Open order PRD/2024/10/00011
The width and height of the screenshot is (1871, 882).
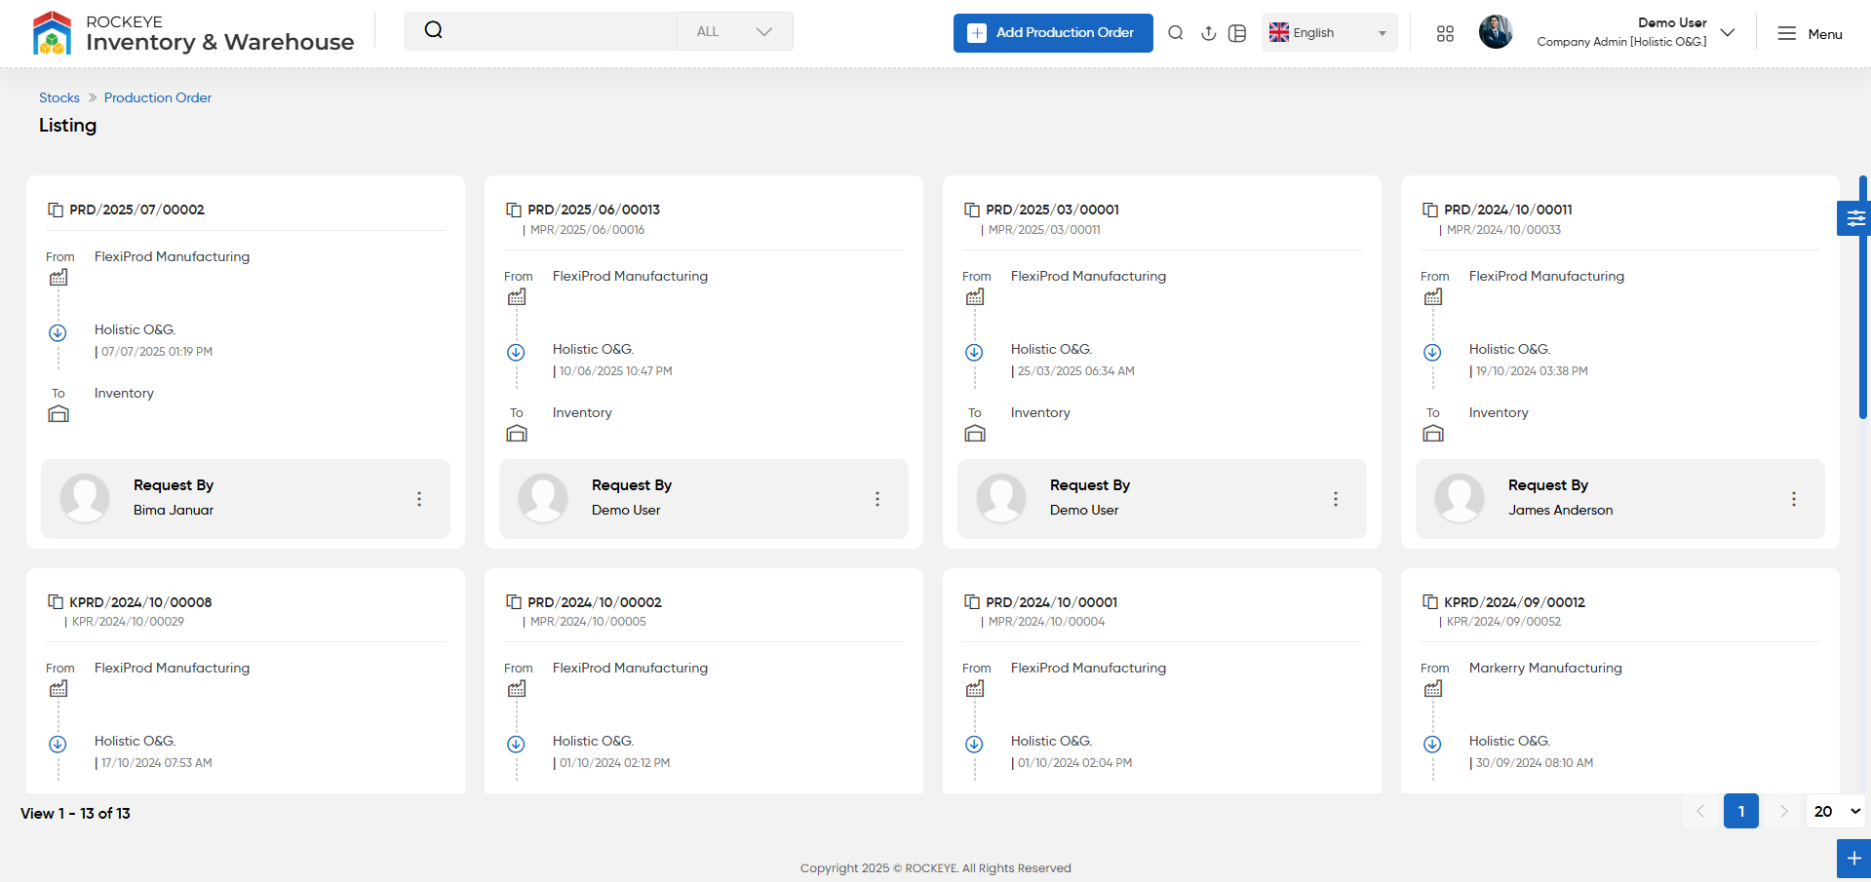point(1508,210)
